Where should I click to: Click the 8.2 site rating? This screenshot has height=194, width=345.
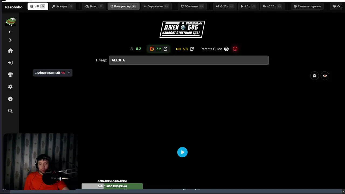(136, 49)
